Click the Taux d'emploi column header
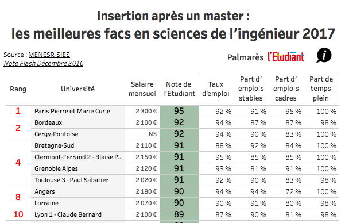This screenshot has height=223, width=345. pyautogui.click(x=216, y=89)
